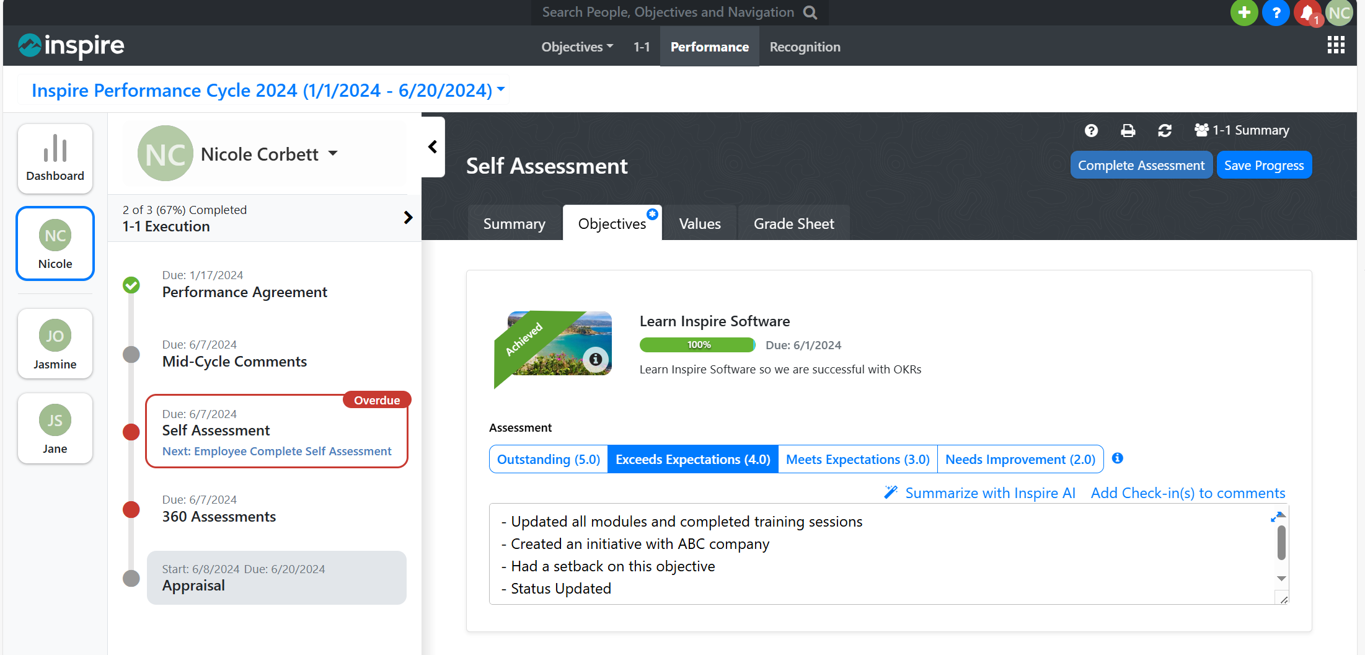This screenshot has width=1365, height=655.
Task: Open the Nicole Corbett name dropdown
Action: (270, 154)
